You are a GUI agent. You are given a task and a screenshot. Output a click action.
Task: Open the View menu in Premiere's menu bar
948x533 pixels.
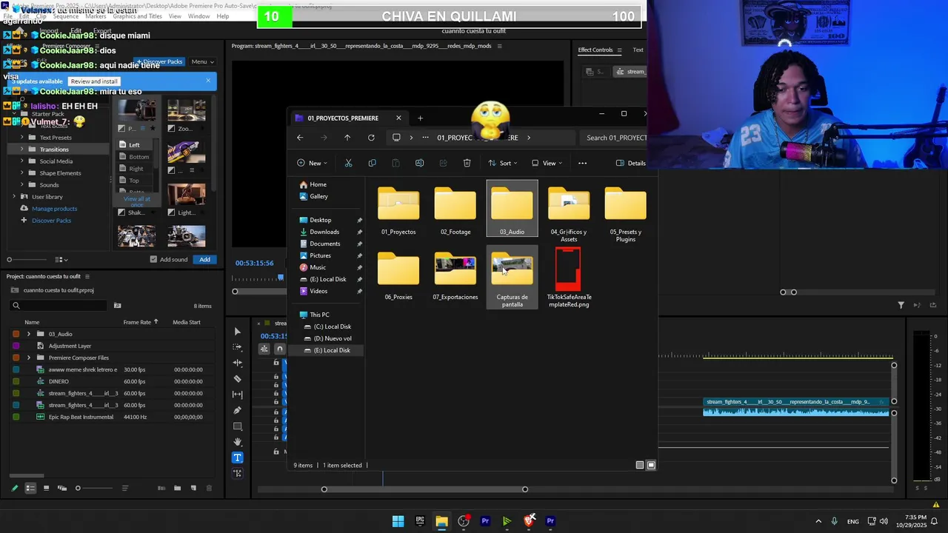175,16
